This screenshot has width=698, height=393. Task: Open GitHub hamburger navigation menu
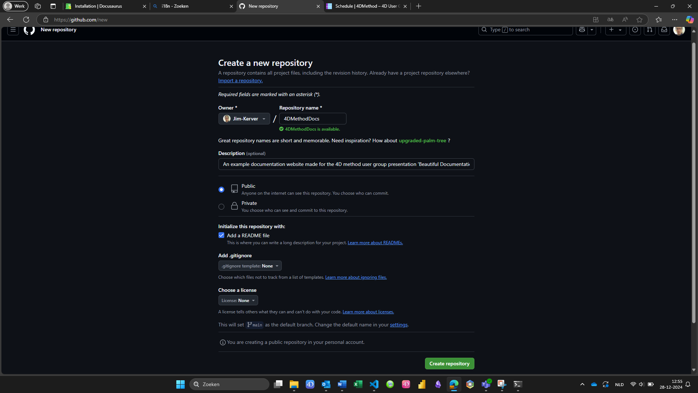pyautogui.click(x=13, y=30)
